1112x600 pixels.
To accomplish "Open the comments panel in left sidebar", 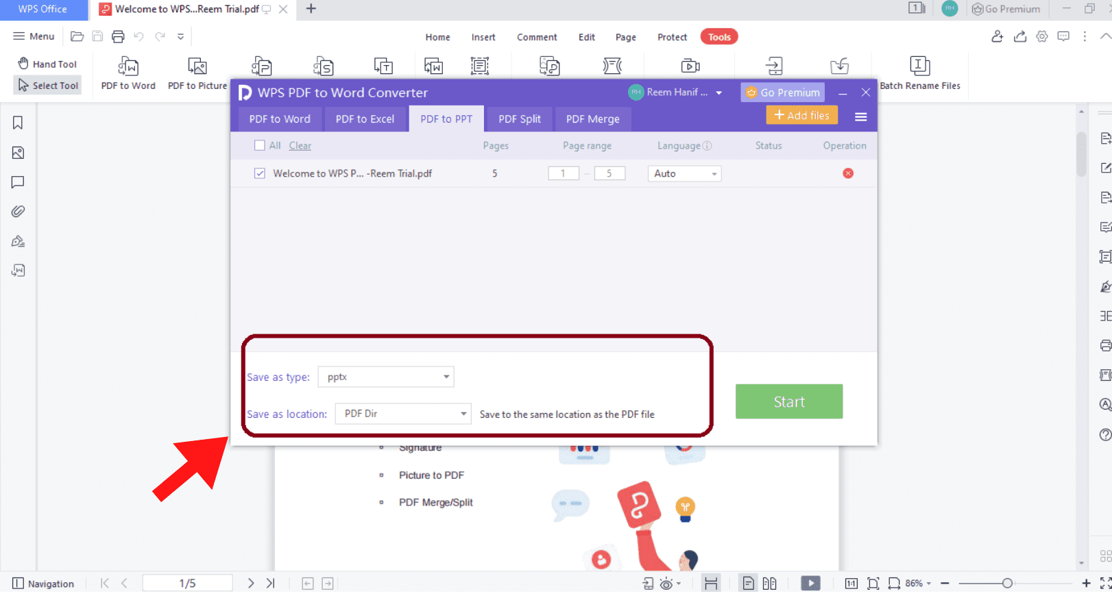I will (x=18, y=182).
